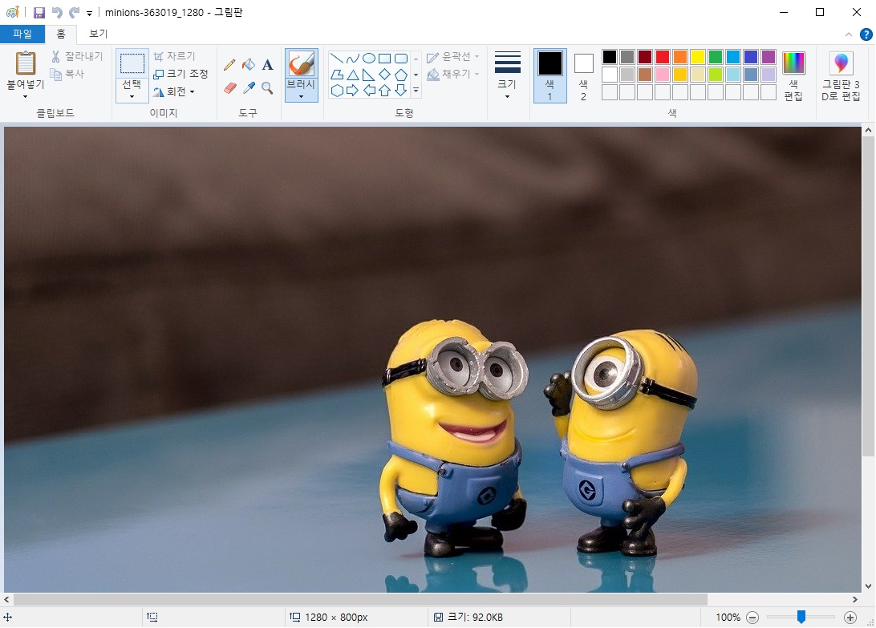
Task: Open the File (파일) menu
Action: pyautogui.click(x=22, y=34)
